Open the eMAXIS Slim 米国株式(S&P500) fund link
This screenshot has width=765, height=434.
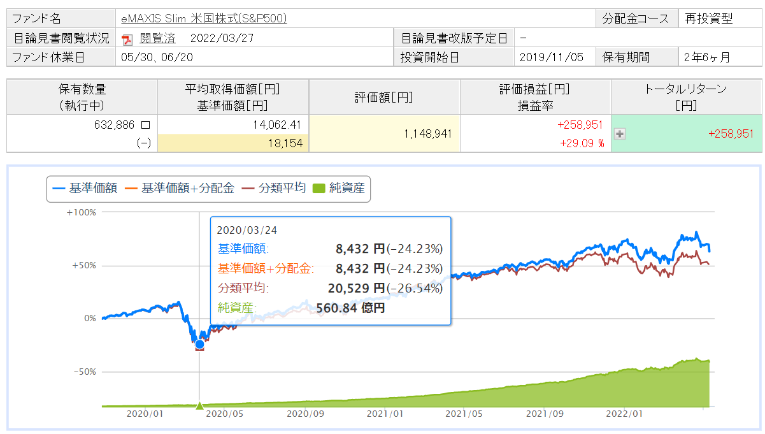[x=204, y=18]
